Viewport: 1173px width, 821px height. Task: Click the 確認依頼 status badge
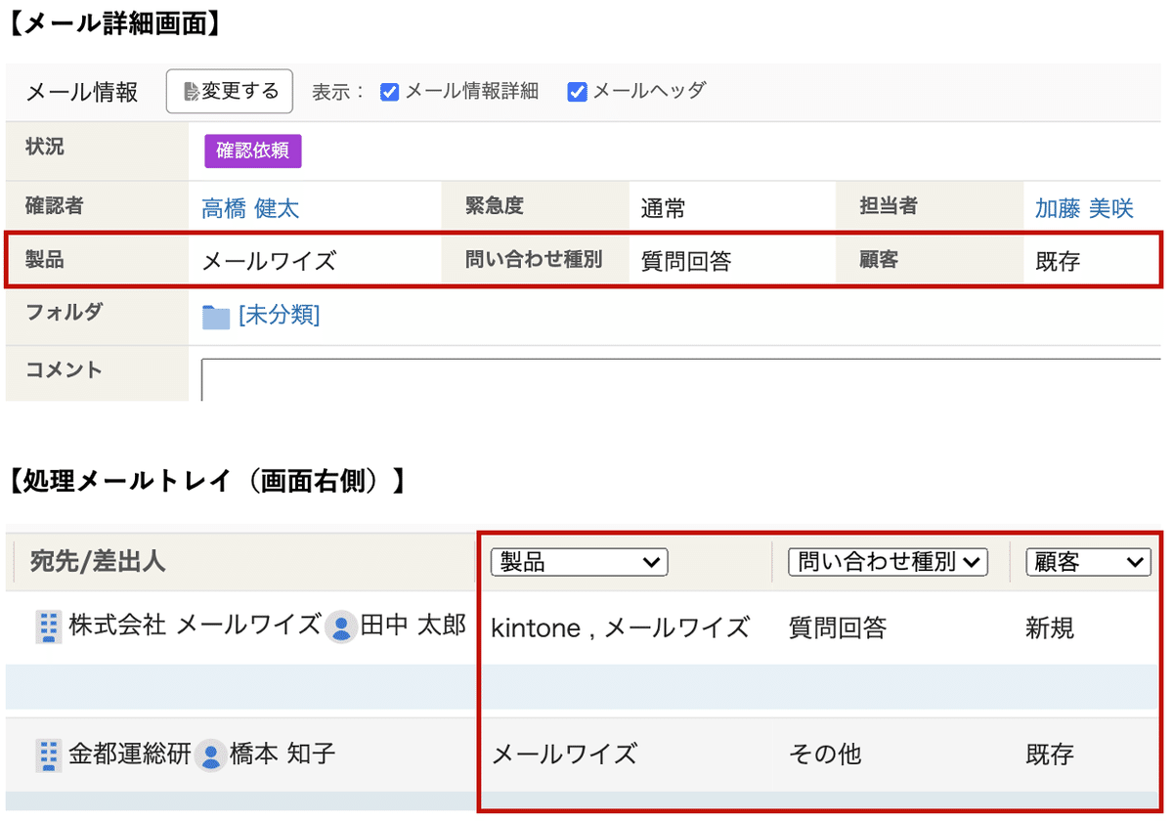pyautogui.click(x=252, y=151)
